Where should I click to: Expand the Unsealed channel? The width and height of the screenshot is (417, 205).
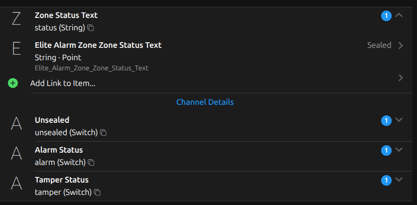[399, 120]
